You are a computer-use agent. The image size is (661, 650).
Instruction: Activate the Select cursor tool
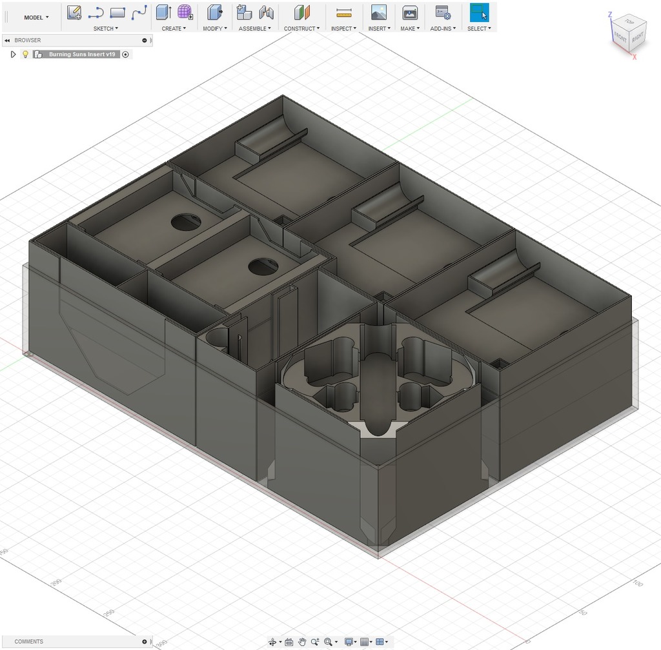click(x=480, y=13)
